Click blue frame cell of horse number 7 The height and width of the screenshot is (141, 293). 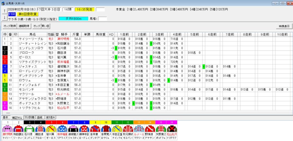click(5, 67)
